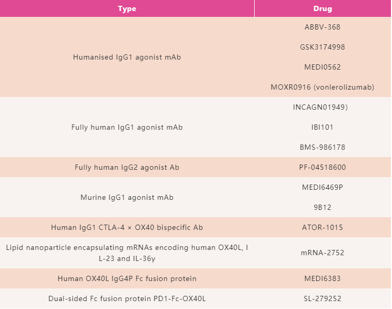Click the Type column header
This screenshot has width=392, height=309.
click(x=127, y=8)
